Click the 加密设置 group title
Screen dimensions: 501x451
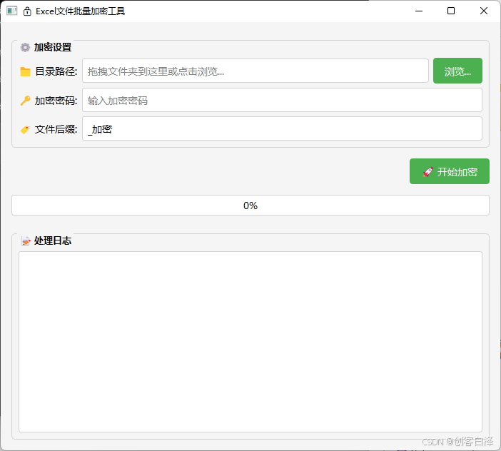coord(53,47)
